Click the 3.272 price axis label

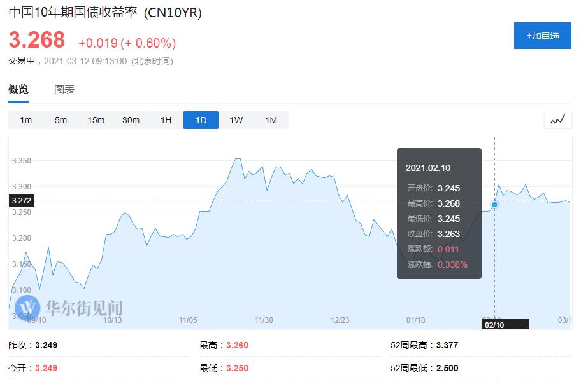[21, 201]
